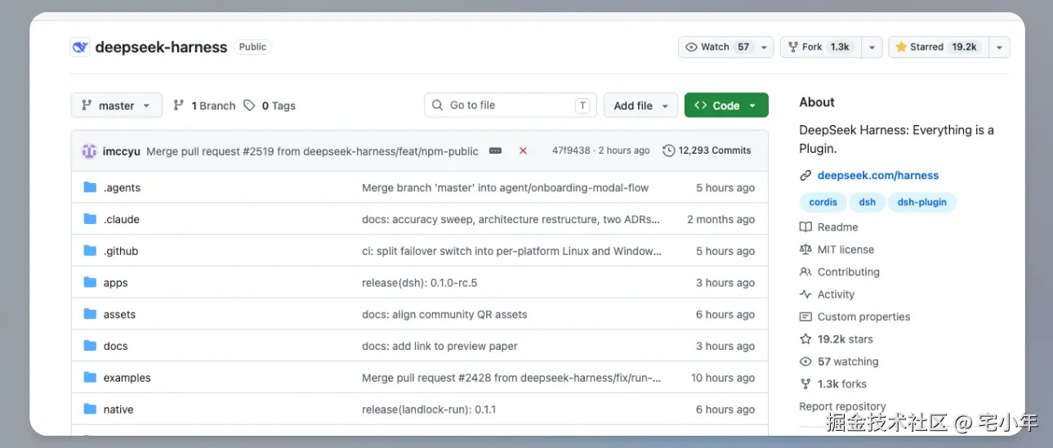The height and width of the screenshot is (448, 1053).
Task: Open commit "release(dsh): 0.1.0-rc.5"
Action: pyautogui.click(x=419, y=283)
